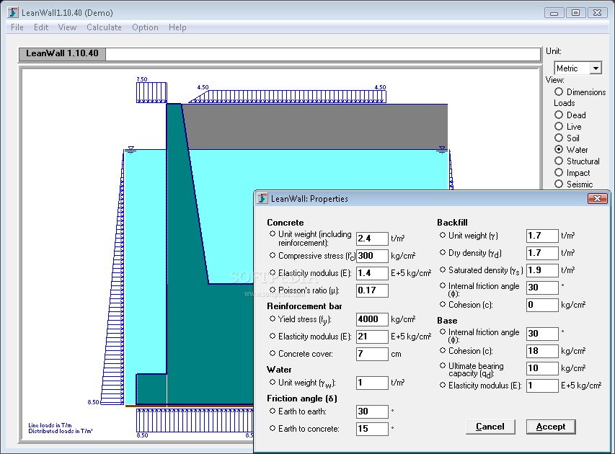Click the 'Line loads in T/m' legend text
Image resolution: width=615 pixels, height=454 pixels.
pyautogui.click(x=50, y=425)
